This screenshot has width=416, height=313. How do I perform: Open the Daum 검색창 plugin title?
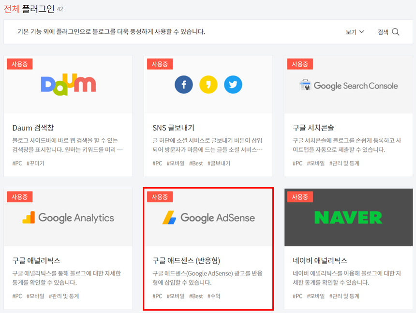[x=33, y=128]
